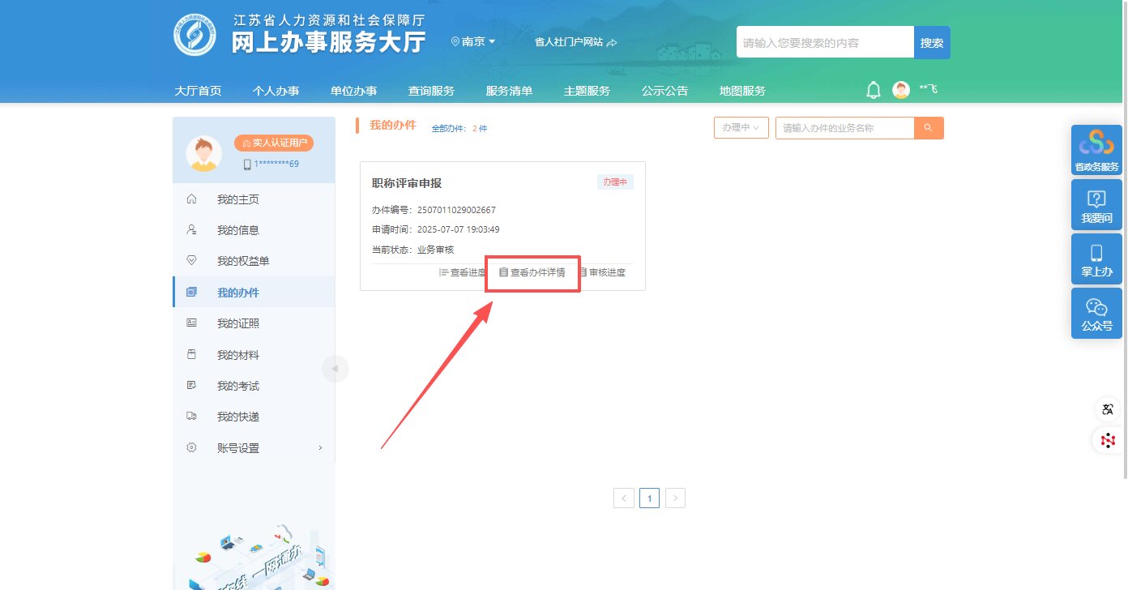The width and height of the screenshot is (1128, 590).
Task: Collapse the left sidebar arrow
Action: [x=335, y=369]
